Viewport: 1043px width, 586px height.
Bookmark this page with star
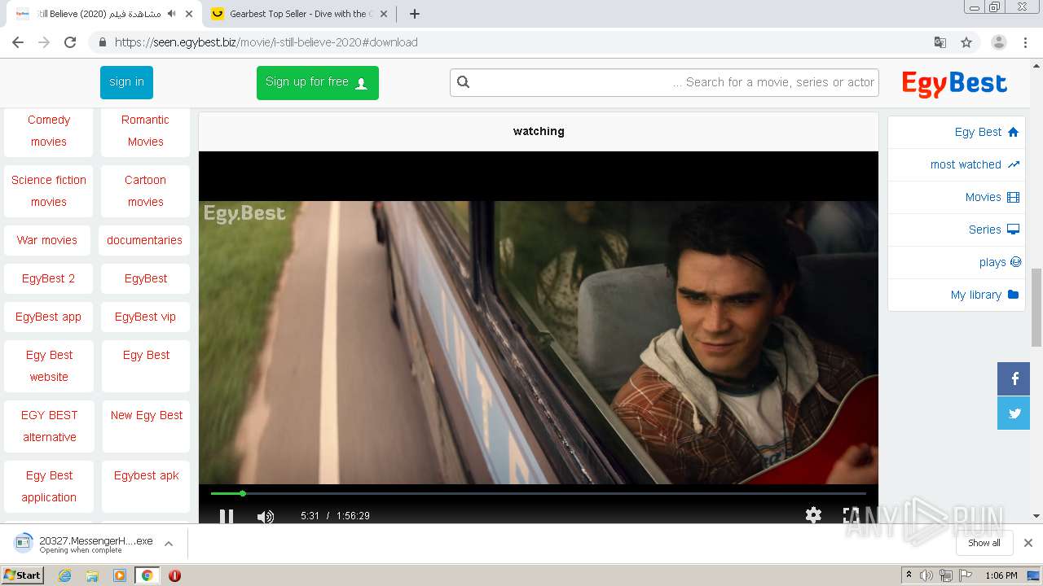[x=966, y=42]
